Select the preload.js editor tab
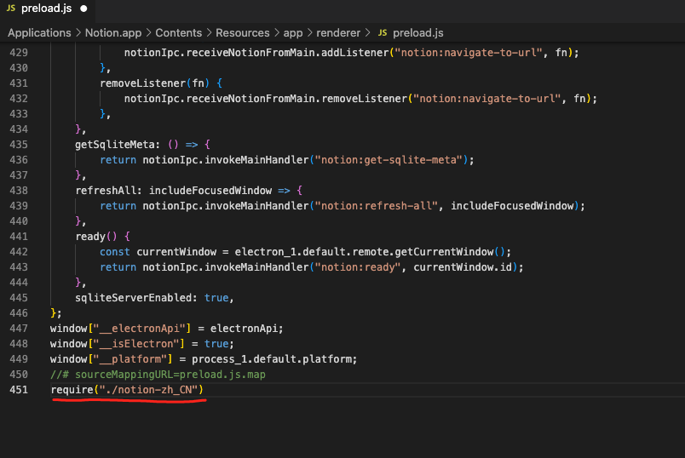This screenshot has height=458, width=685. tap(47, 9)
